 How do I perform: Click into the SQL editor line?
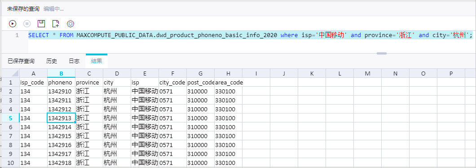coord(251,35)
